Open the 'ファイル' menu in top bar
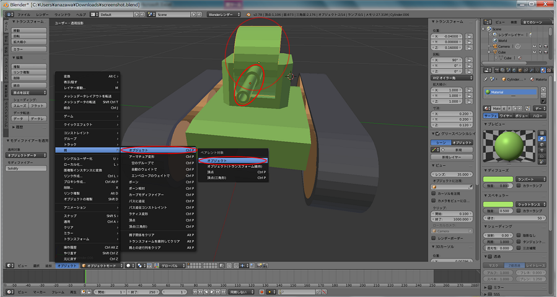557x297 pixels. [22, 14]
